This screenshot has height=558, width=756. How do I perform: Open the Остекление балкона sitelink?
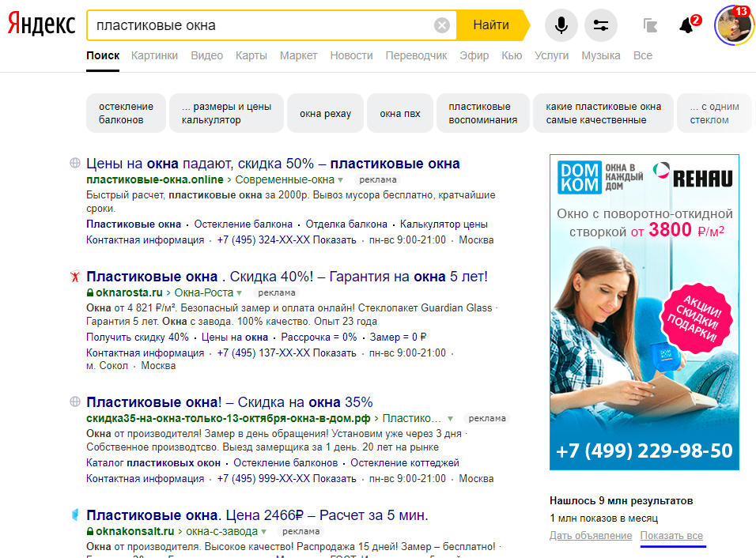click(x=243, y=224)
